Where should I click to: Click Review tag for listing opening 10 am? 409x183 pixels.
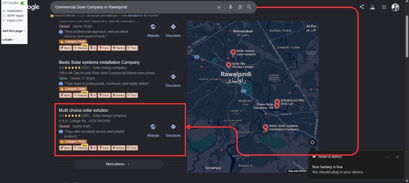tap(118, 48)
